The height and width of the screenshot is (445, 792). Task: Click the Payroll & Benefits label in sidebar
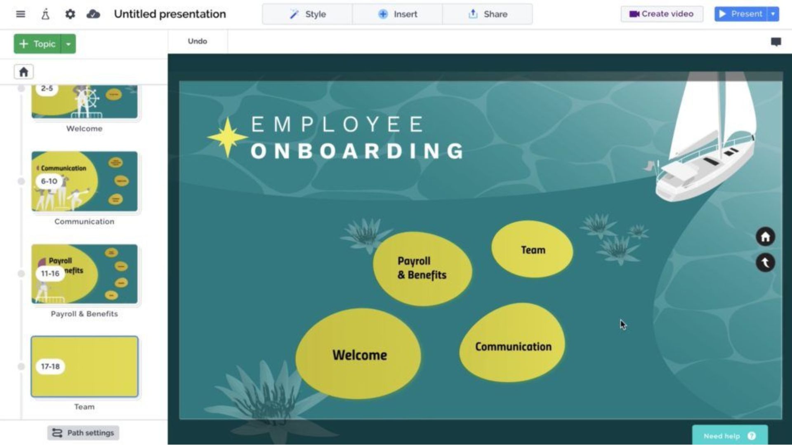tap(84, 314)
